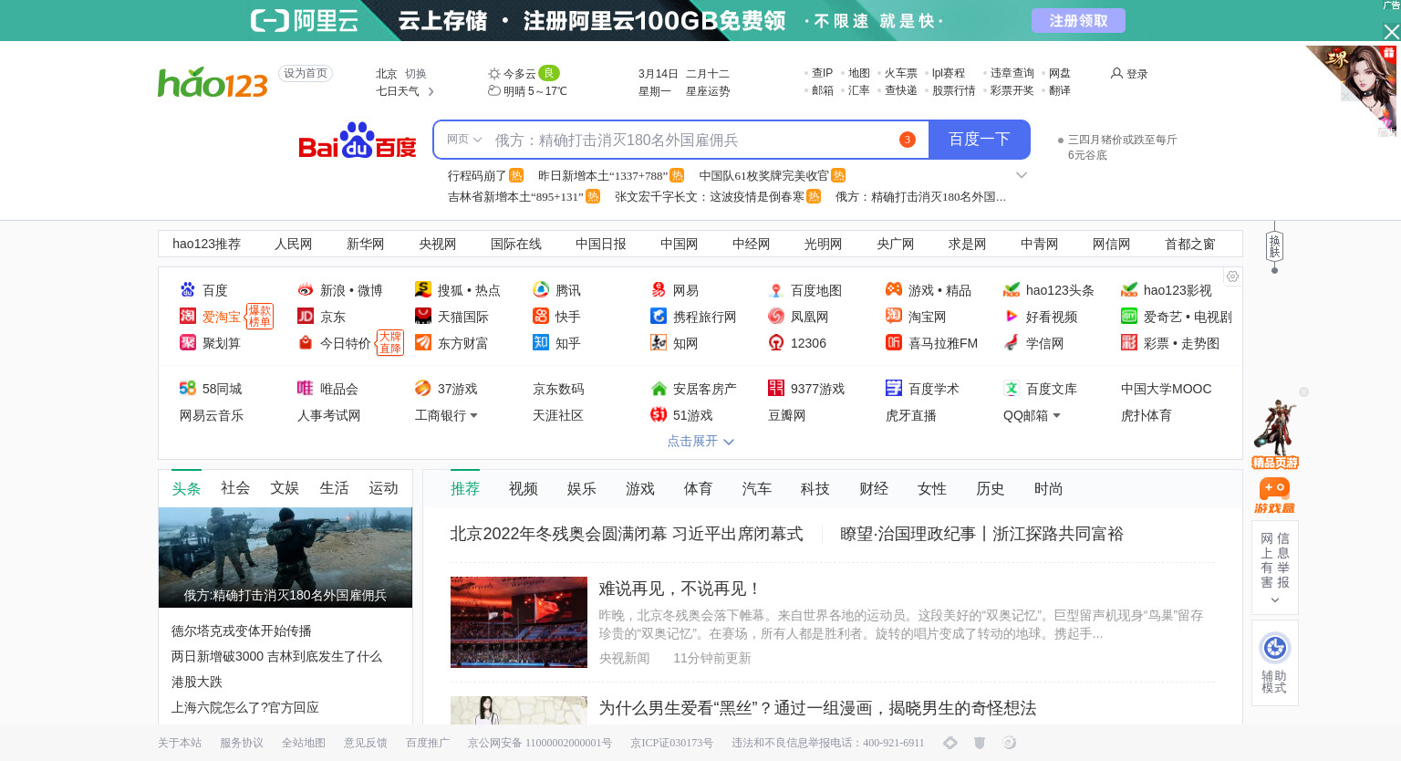
Task: Click the 天猫国际 icon
Action: [423, 316]
